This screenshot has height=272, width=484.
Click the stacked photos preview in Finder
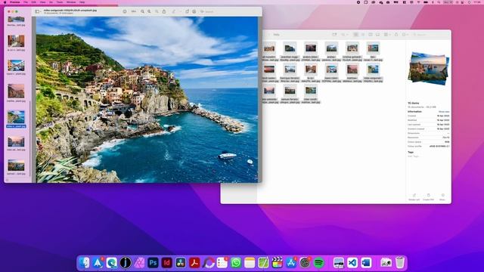(429, 69)
